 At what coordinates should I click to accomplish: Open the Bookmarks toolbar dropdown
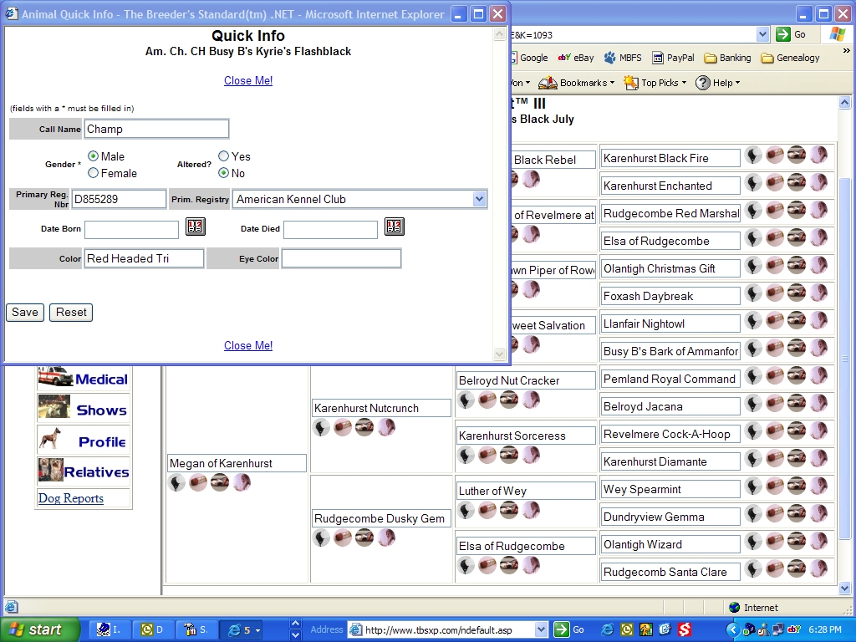point(577,83)
